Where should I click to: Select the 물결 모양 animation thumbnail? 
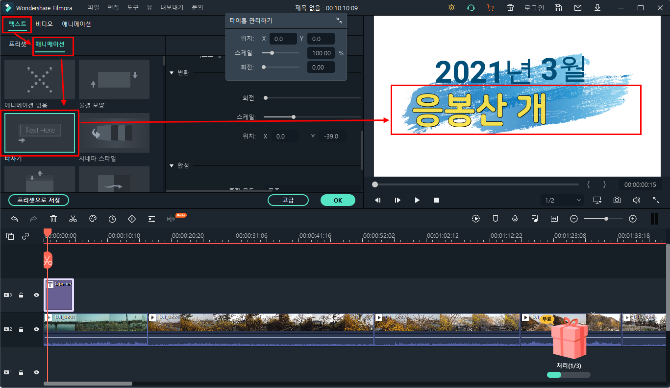(114, 79)
